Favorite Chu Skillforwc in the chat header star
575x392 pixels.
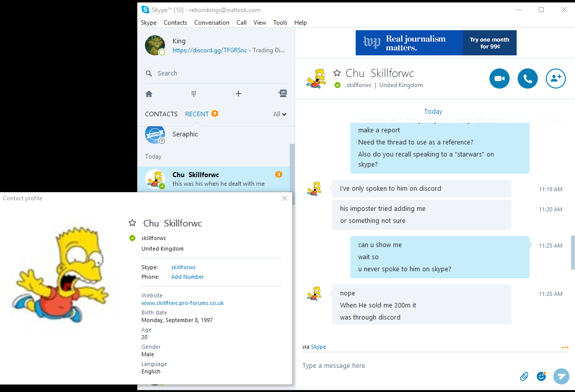(x=337, y=73)
